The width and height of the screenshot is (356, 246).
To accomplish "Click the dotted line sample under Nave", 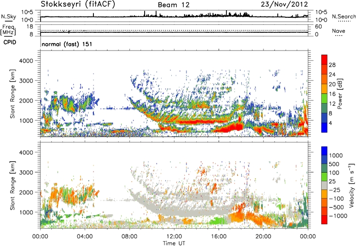I will [339, 36].
